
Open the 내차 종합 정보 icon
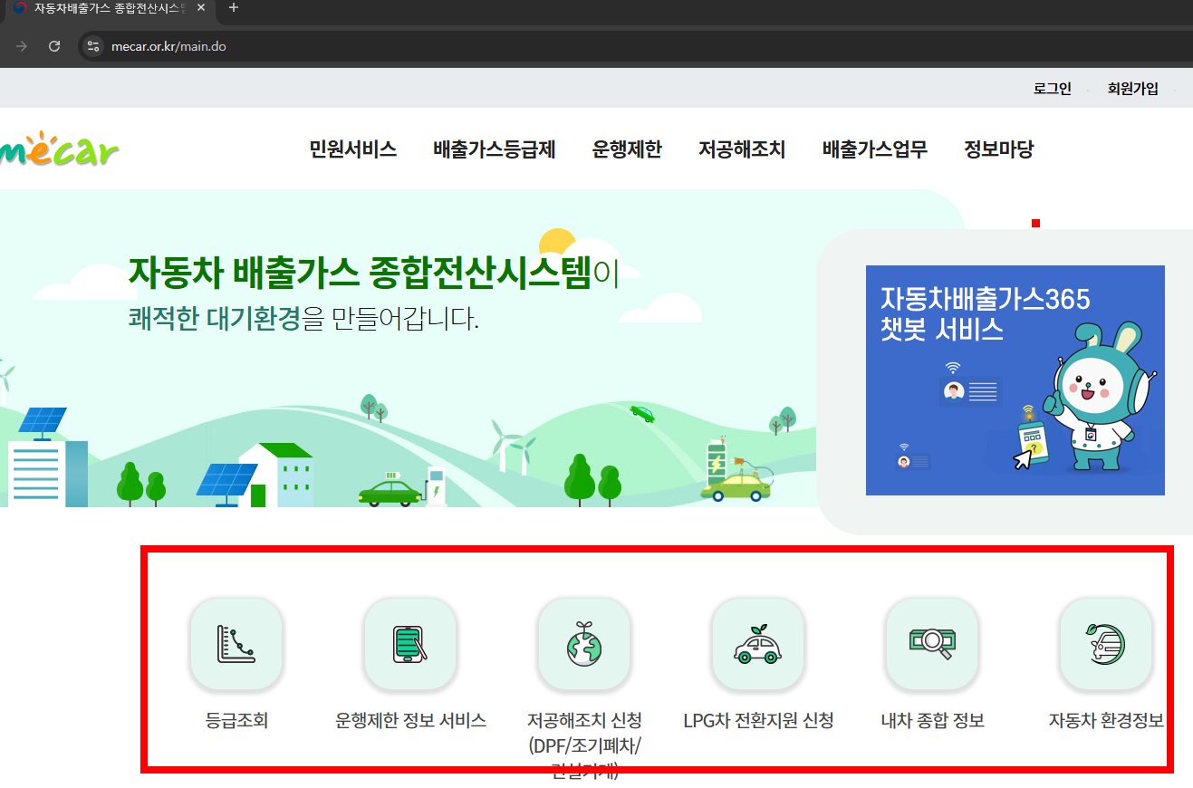click(932, 645)
